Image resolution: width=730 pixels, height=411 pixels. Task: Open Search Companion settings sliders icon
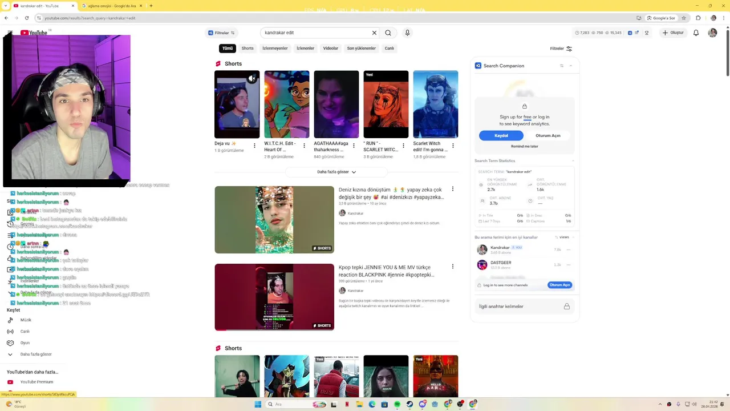point(562,66)
